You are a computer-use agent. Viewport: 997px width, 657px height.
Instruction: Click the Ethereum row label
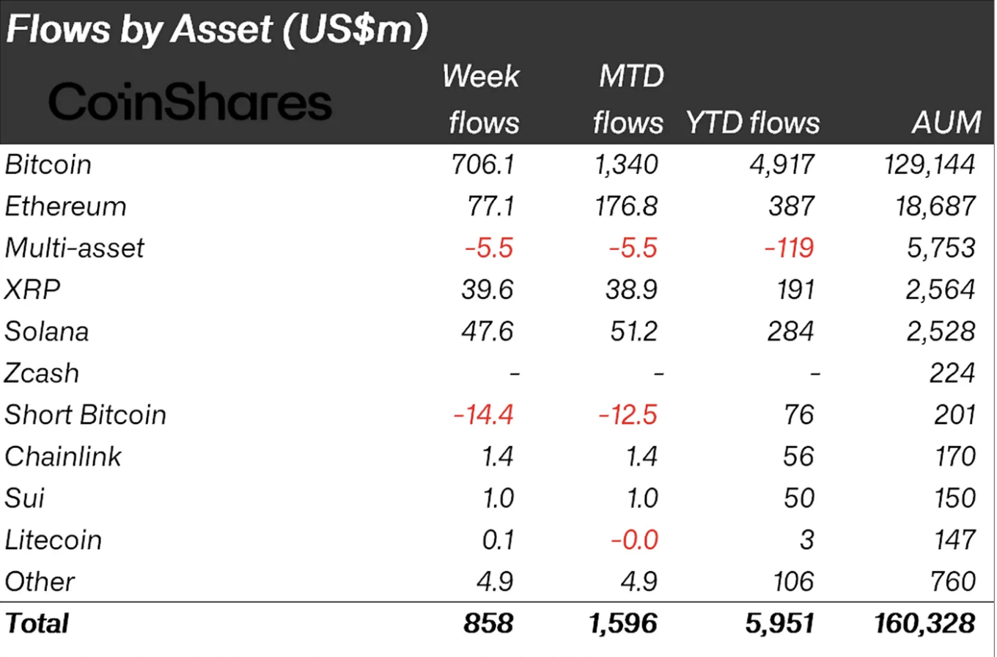point(65,206)
